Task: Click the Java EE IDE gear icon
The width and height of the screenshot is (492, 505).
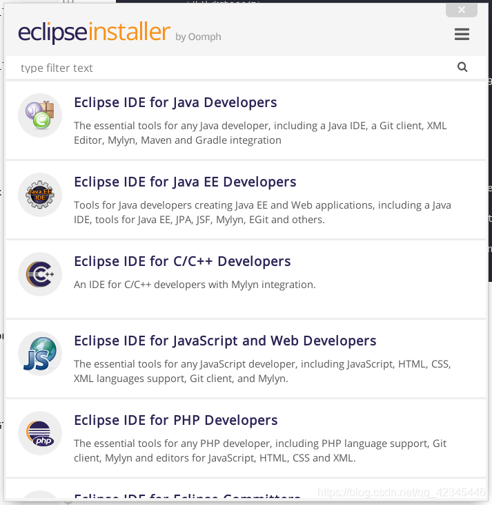Action: tap(40, 195)
